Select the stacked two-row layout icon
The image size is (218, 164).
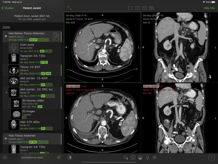(x=144, y=8)
